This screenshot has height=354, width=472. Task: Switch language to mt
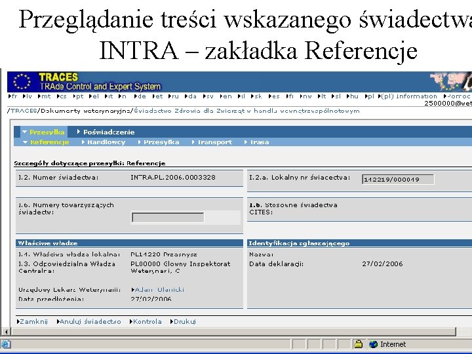click(x=45, y=96)
